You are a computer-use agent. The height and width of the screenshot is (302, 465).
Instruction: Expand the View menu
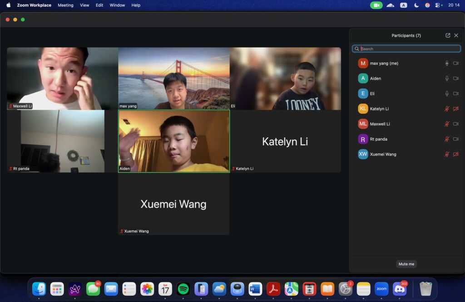coord(84,5)
